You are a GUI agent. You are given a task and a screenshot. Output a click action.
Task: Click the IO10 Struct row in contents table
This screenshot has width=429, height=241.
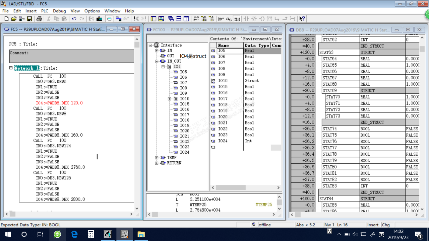246,81
